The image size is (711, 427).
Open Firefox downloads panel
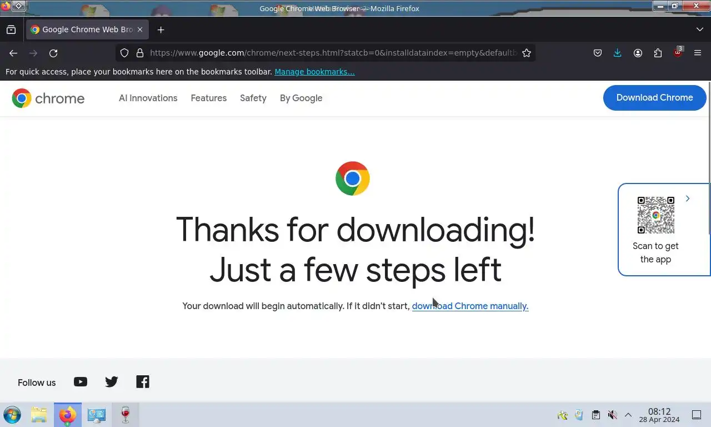(x=618, y=53)
